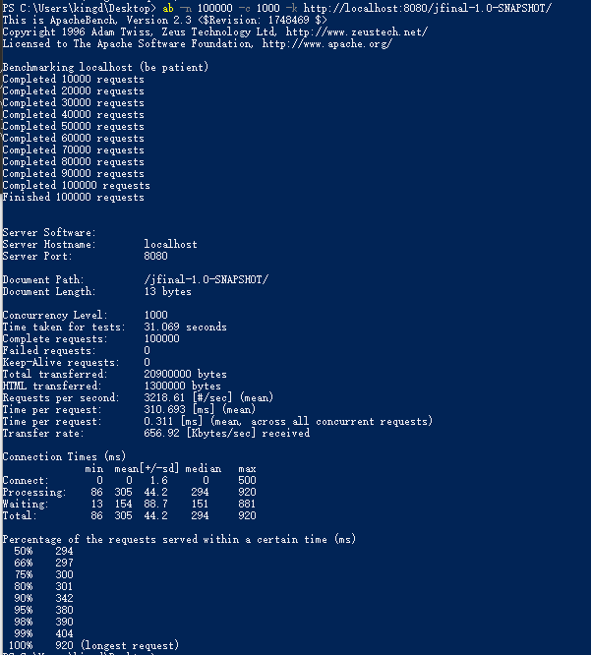The height and width of the screenshot is (655, 591).
Task: Click the 'Failed requests' label
Action: pyautogui.click(x=48, y=350)
